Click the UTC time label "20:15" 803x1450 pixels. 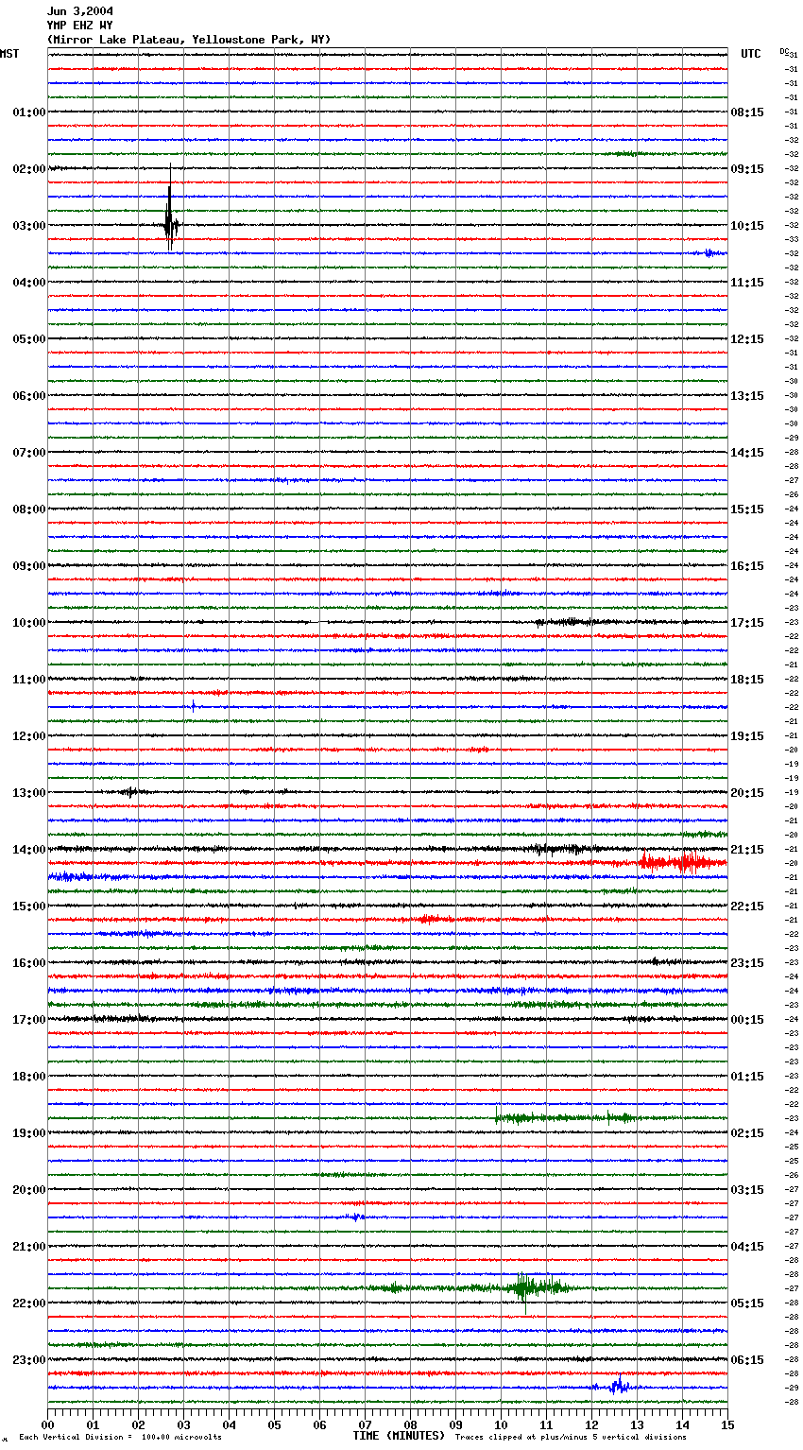(747, 793)
